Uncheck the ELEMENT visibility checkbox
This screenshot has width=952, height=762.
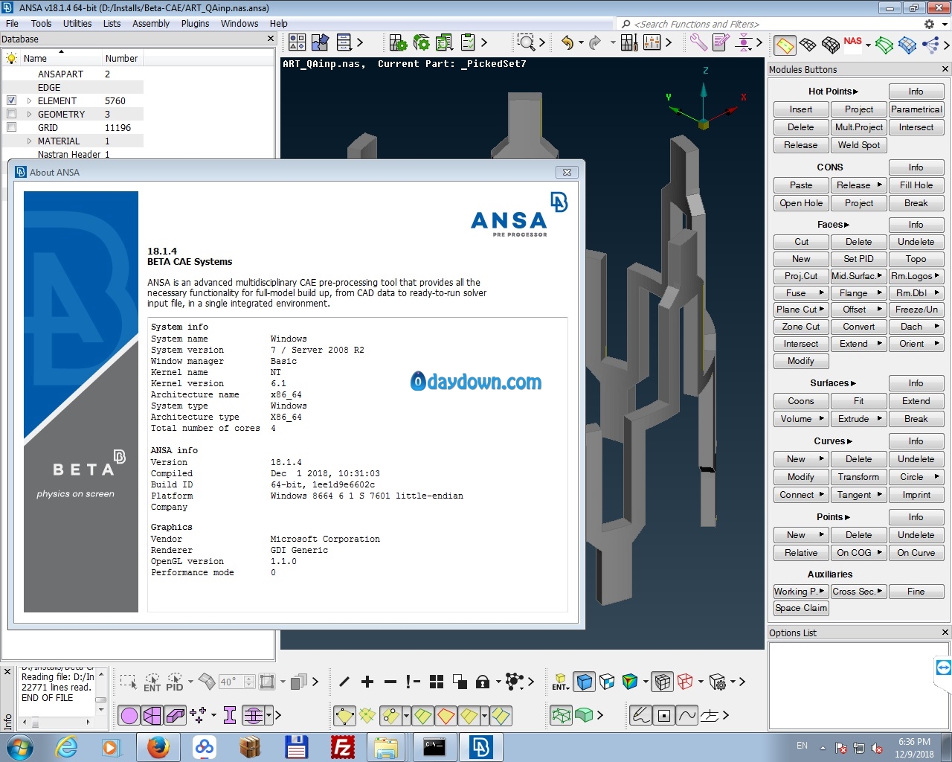coord(11,100)
